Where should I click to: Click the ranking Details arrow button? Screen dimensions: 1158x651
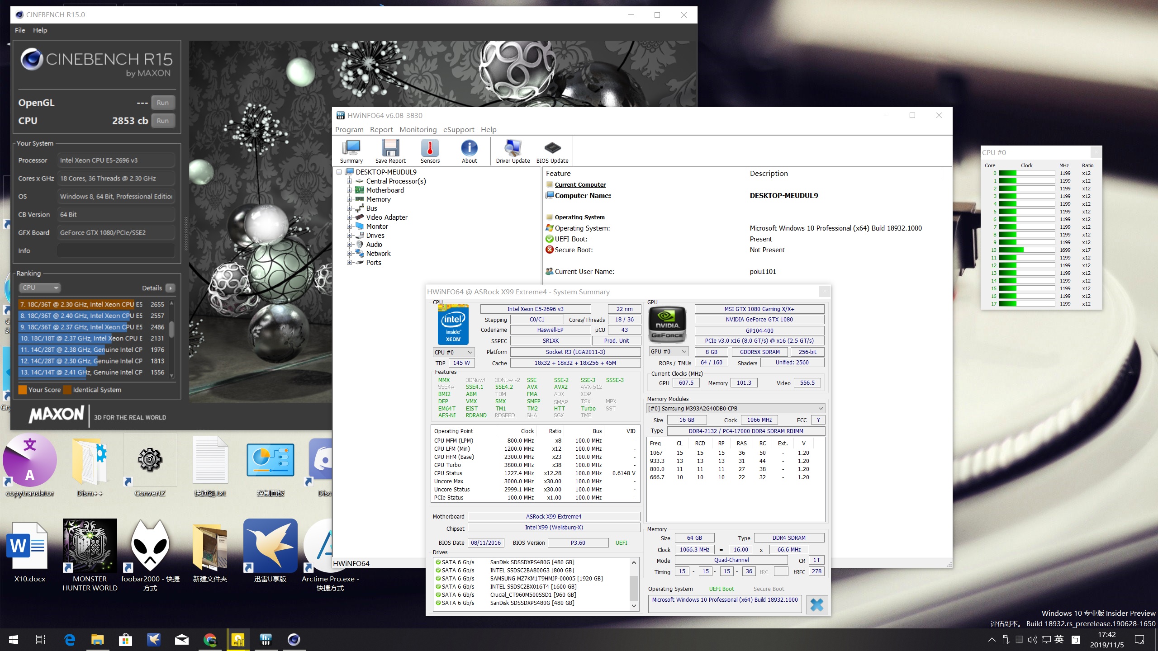pyautogui.click(x=171, y=288)
